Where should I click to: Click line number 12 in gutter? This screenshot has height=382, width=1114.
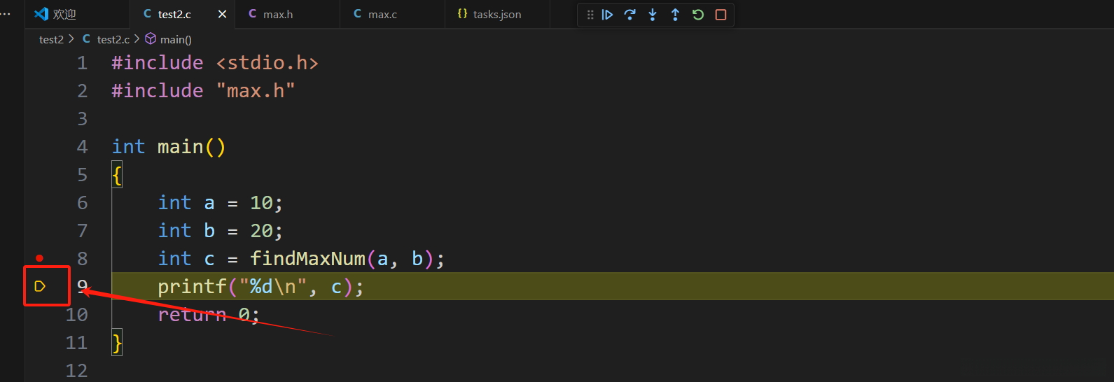(77, 371)
